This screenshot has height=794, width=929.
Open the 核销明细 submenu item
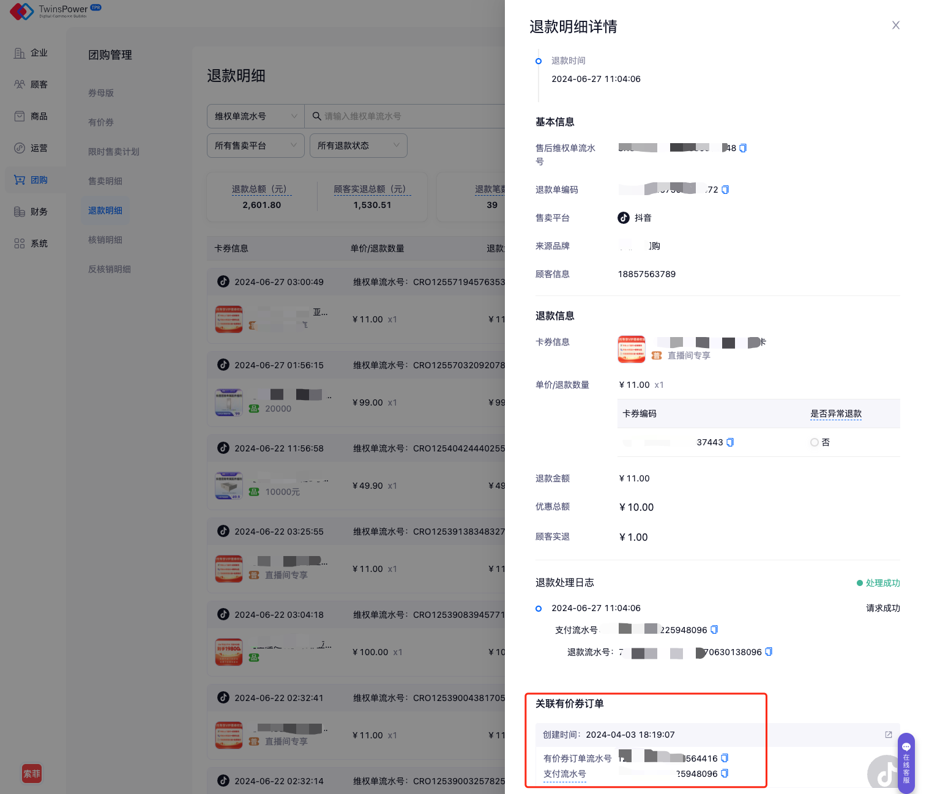click(x=105, y=240)
